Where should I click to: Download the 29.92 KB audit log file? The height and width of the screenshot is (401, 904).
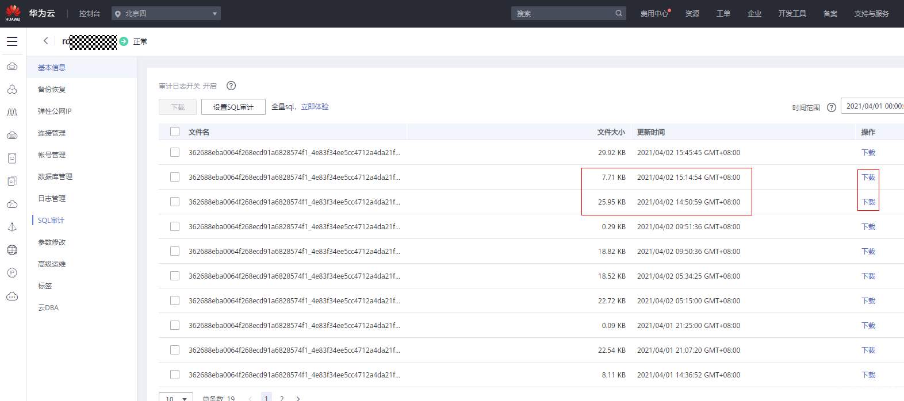868,152
